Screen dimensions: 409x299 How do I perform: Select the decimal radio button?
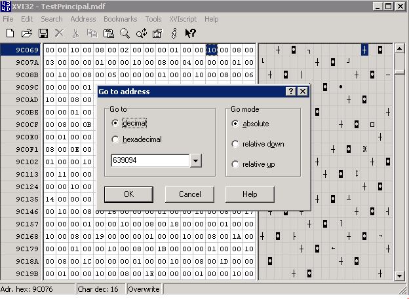115,123
